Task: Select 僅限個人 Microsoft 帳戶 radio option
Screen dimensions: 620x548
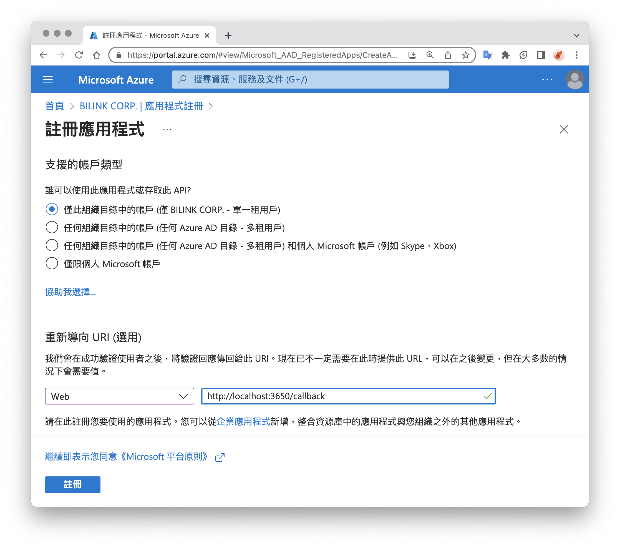Action: tap(52, 263)
